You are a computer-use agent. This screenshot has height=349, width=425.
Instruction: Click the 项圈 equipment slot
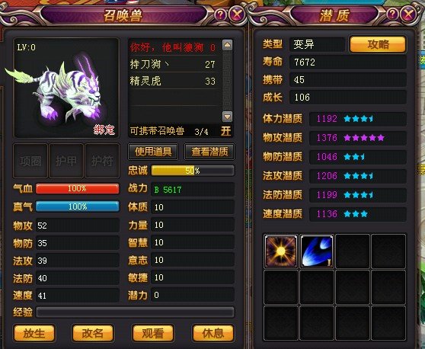[30, 161]
